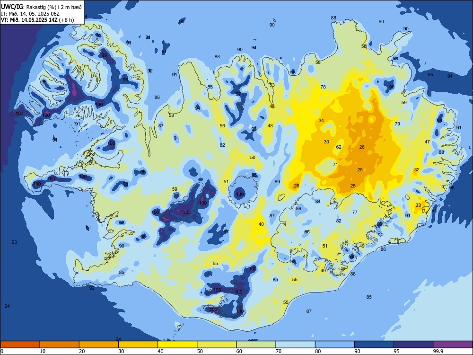This screenshot has height=355, width=473.
Task: Click the humidity value '62' on the map
Action: [339, 147]
